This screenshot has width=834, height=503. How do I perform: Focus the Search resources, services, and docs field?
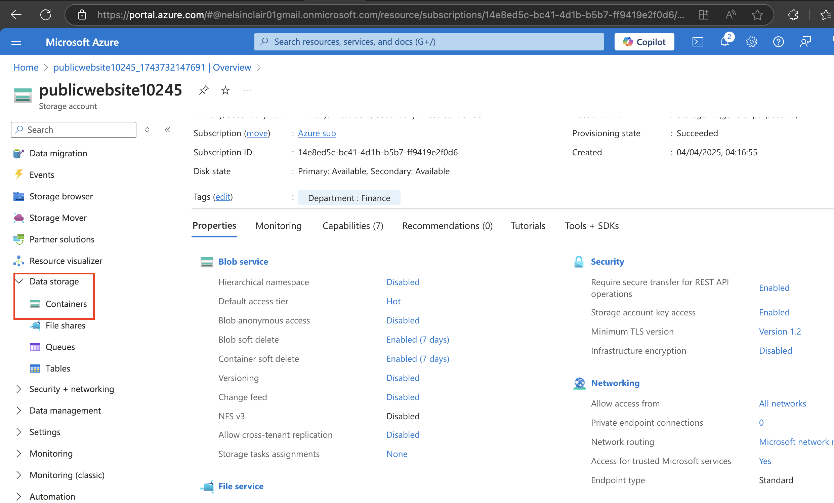click(429, 42)
